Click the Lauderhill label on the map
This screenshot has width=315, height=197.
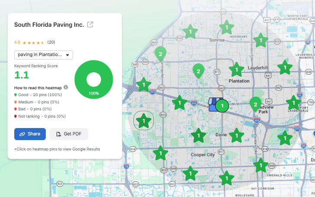coord(258,68)
